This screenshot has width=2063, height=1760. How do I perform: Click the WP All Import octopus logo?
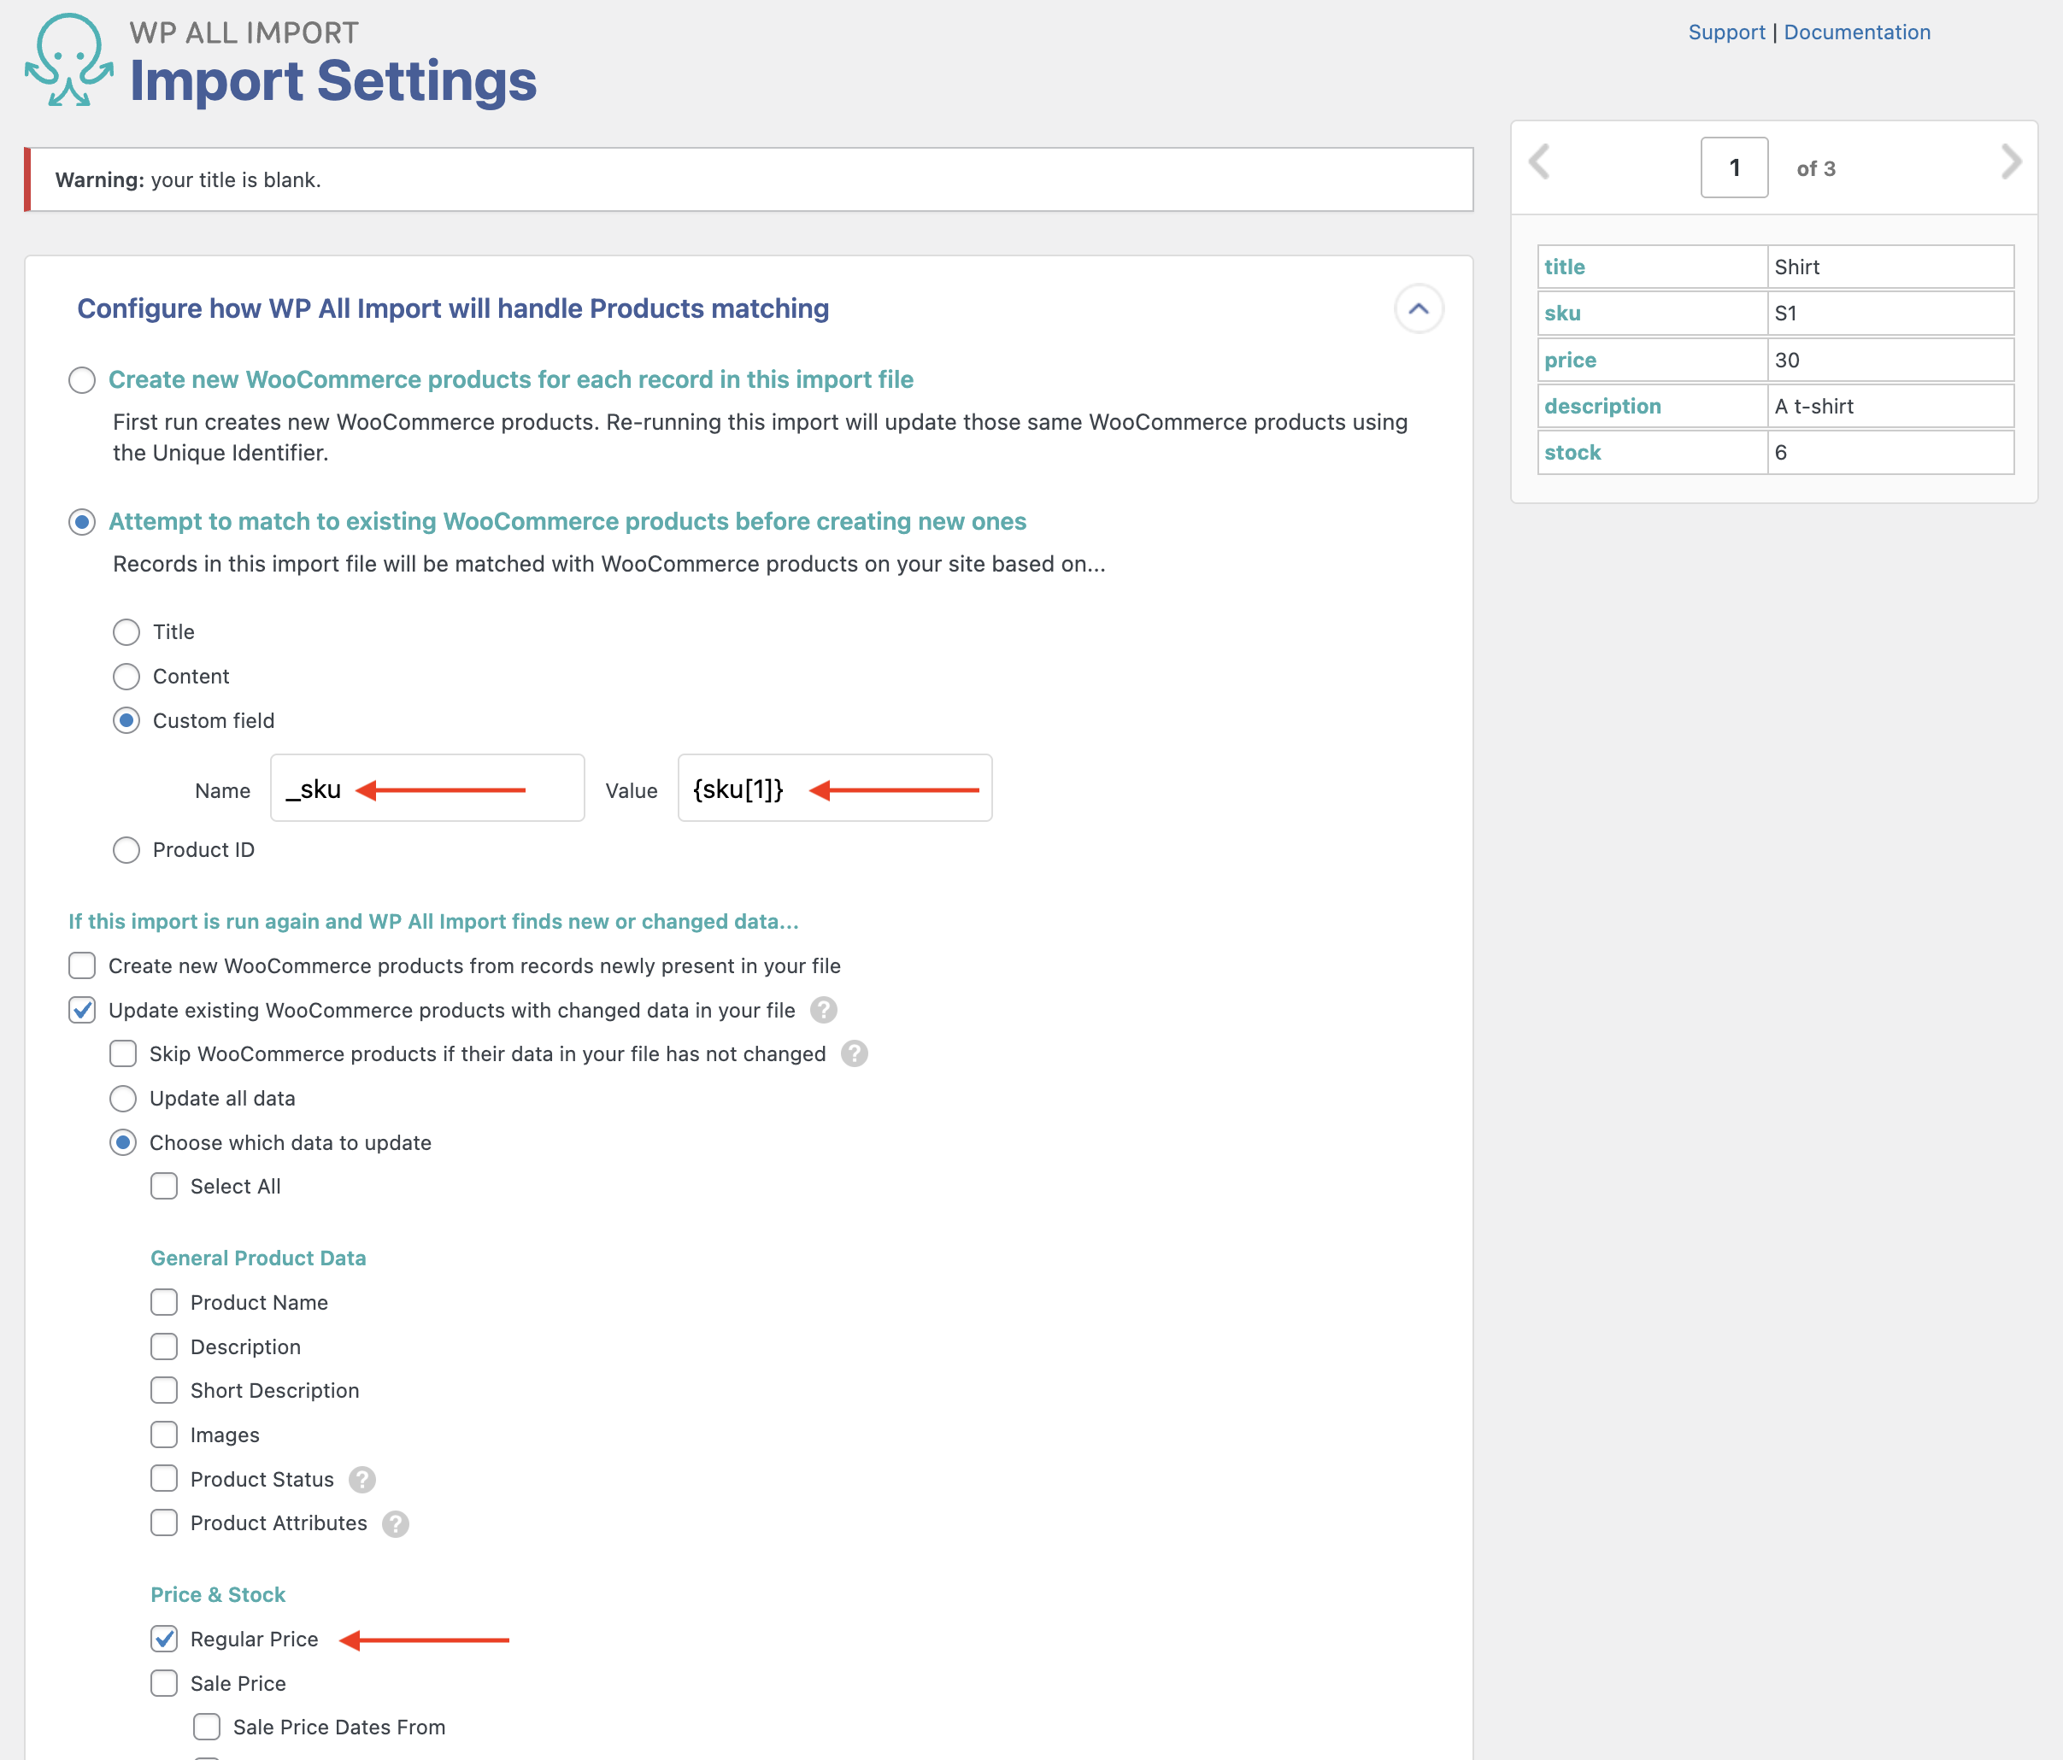coord(68,62)
